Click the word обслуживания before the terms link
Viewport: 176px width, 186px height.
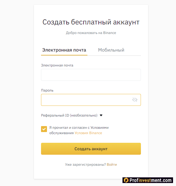tap(62, 133)
